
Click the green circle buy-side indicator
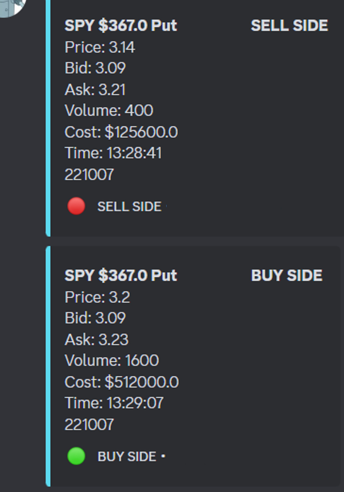tap(76, 456)
